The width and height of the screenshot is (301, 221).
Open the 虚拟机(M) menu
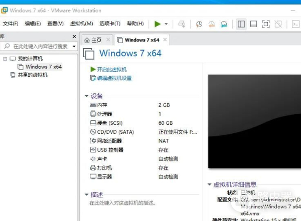point(82,24)
